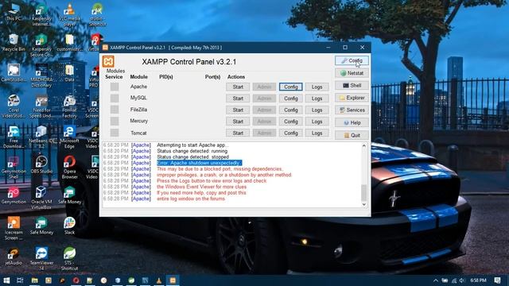Open This PC desktop icon
The width and height of the screenshot is (509, 286).
pos(14,12)
